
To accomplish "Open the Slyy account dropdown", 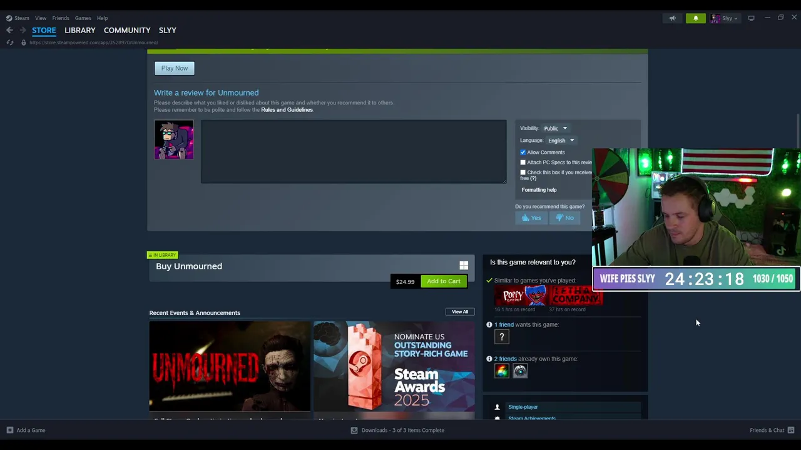I will tap(726, 18).
